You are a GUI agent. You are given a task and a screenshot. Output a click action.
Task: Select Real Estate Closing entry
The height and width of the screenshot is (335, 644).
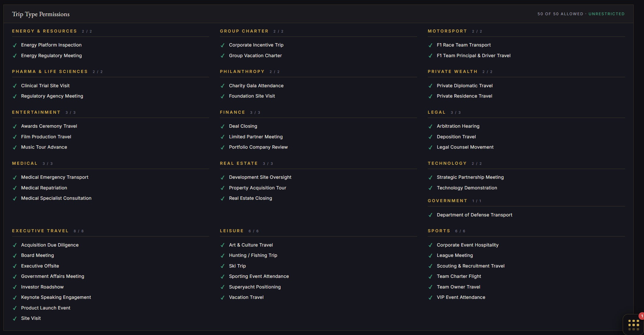tap(251, 198)
